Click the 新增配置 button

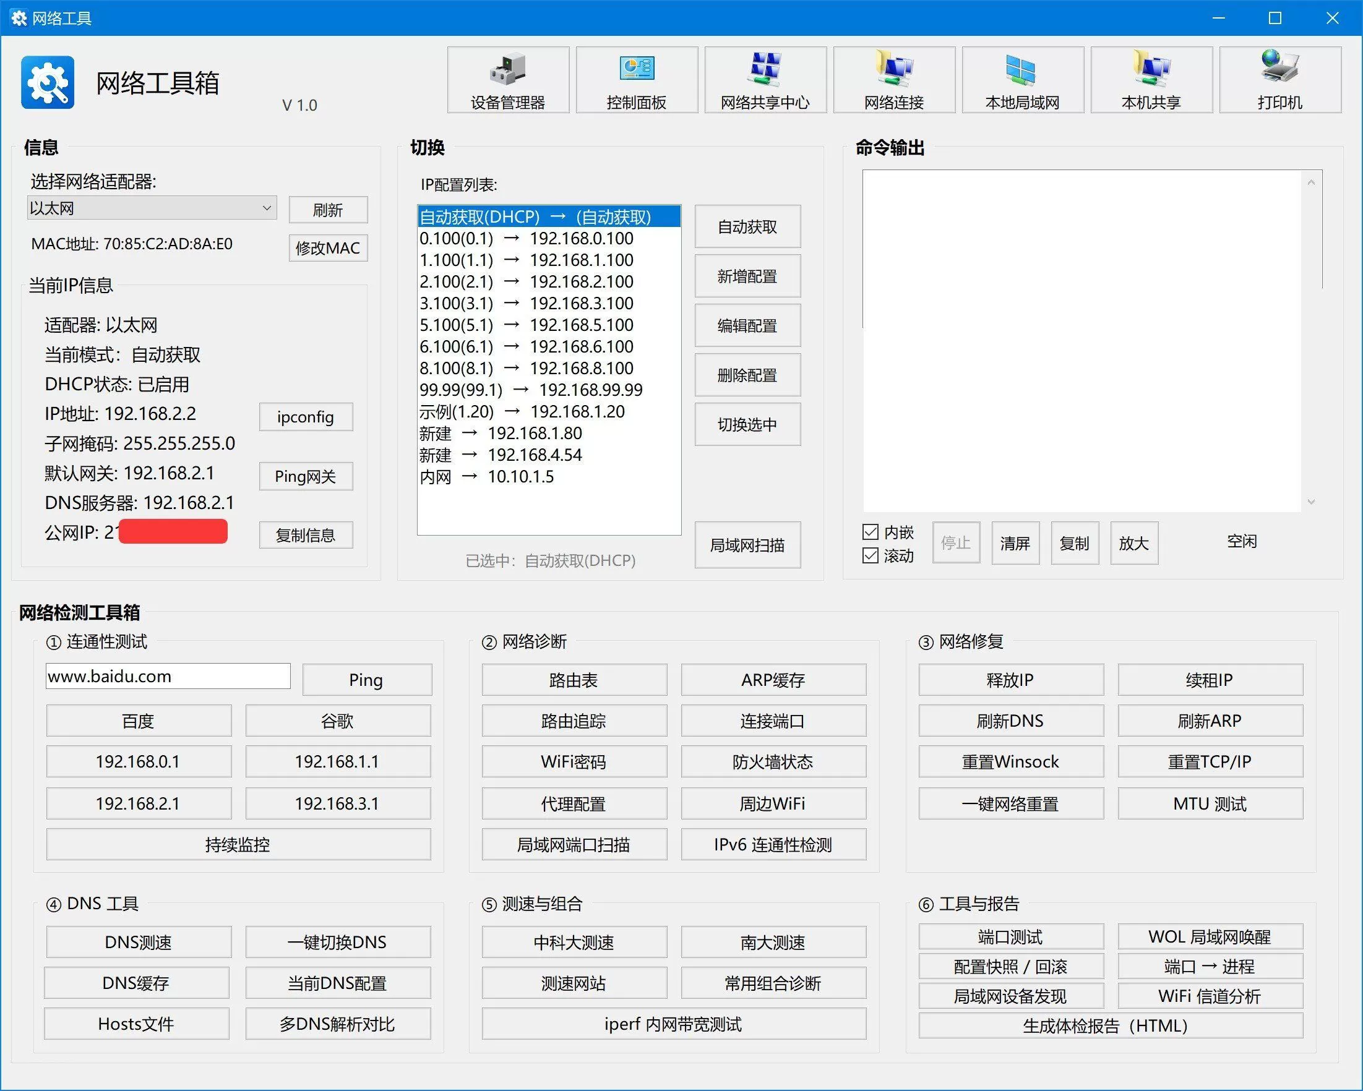click(747, 276)
